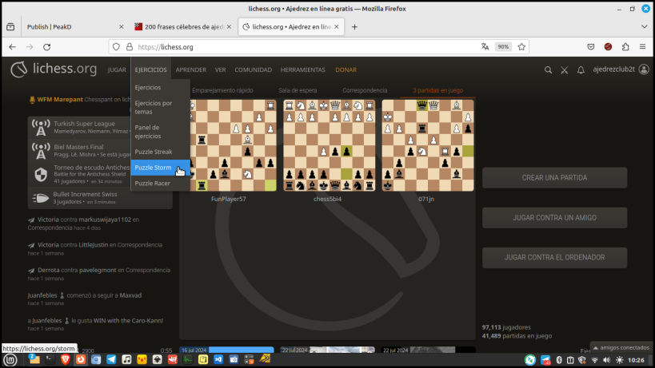Open Firefox hamburger menu
The width and height of the screenshot is (655, 368).
[x=642, y=46]
